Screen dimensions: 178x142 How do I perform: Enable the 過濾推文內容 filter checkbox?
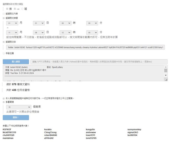click(4, 13)
